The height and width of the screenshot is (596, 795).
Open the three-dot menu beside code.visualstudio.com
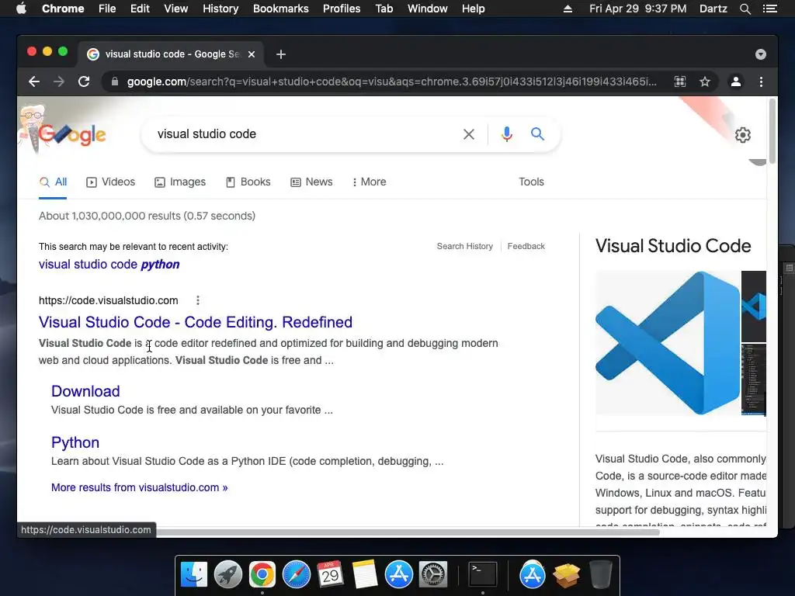198,300
